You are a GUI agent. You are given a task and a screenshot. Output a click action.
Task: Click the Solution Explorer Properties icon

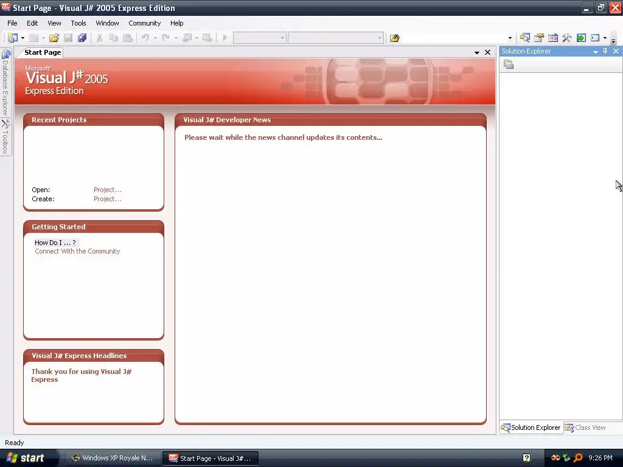point(509,64)
